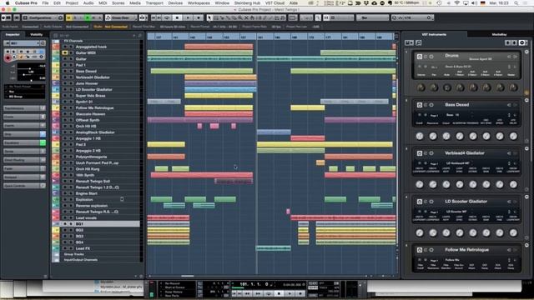534x300 pixels.
Task: Select the Lead vocals track
Action: point(86,218)
